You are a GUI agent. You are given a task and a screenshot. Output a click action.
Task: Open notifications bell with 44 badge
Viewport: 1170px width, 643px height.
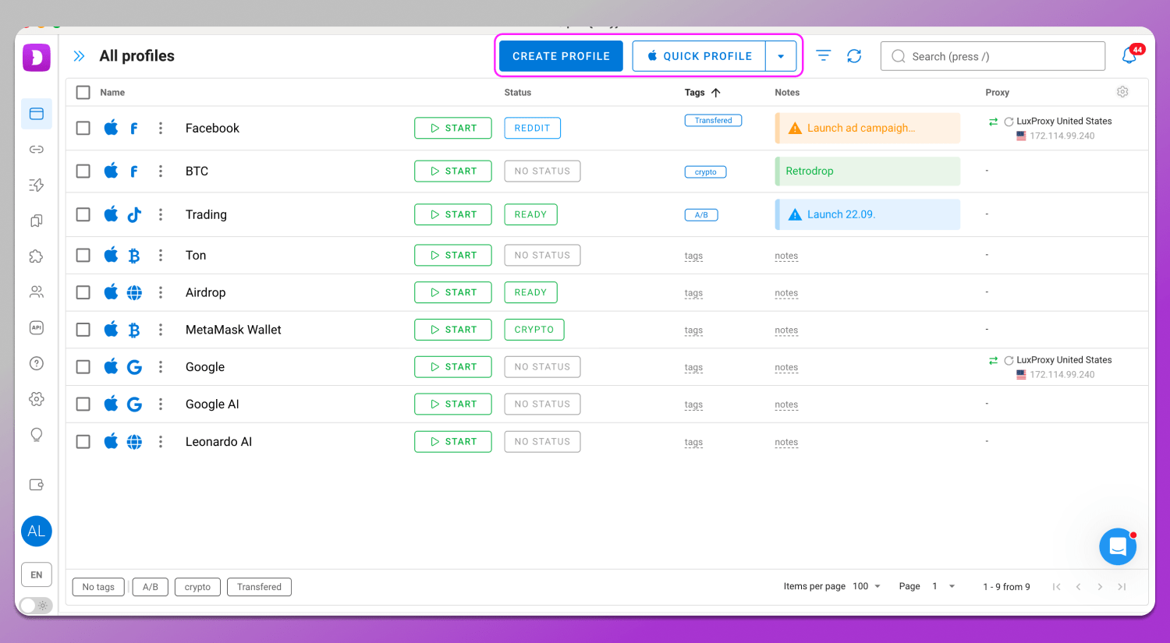pos(1129,56)
